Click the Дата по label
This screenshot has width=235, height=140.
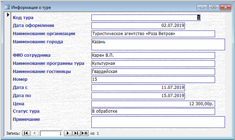22,95
